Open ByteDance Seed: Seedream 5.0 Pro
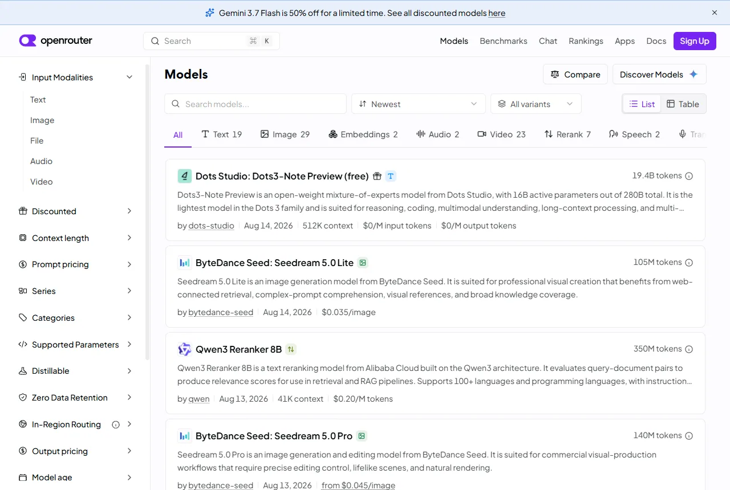This screenshot has width=730, height=490. [x=274, y=436]
